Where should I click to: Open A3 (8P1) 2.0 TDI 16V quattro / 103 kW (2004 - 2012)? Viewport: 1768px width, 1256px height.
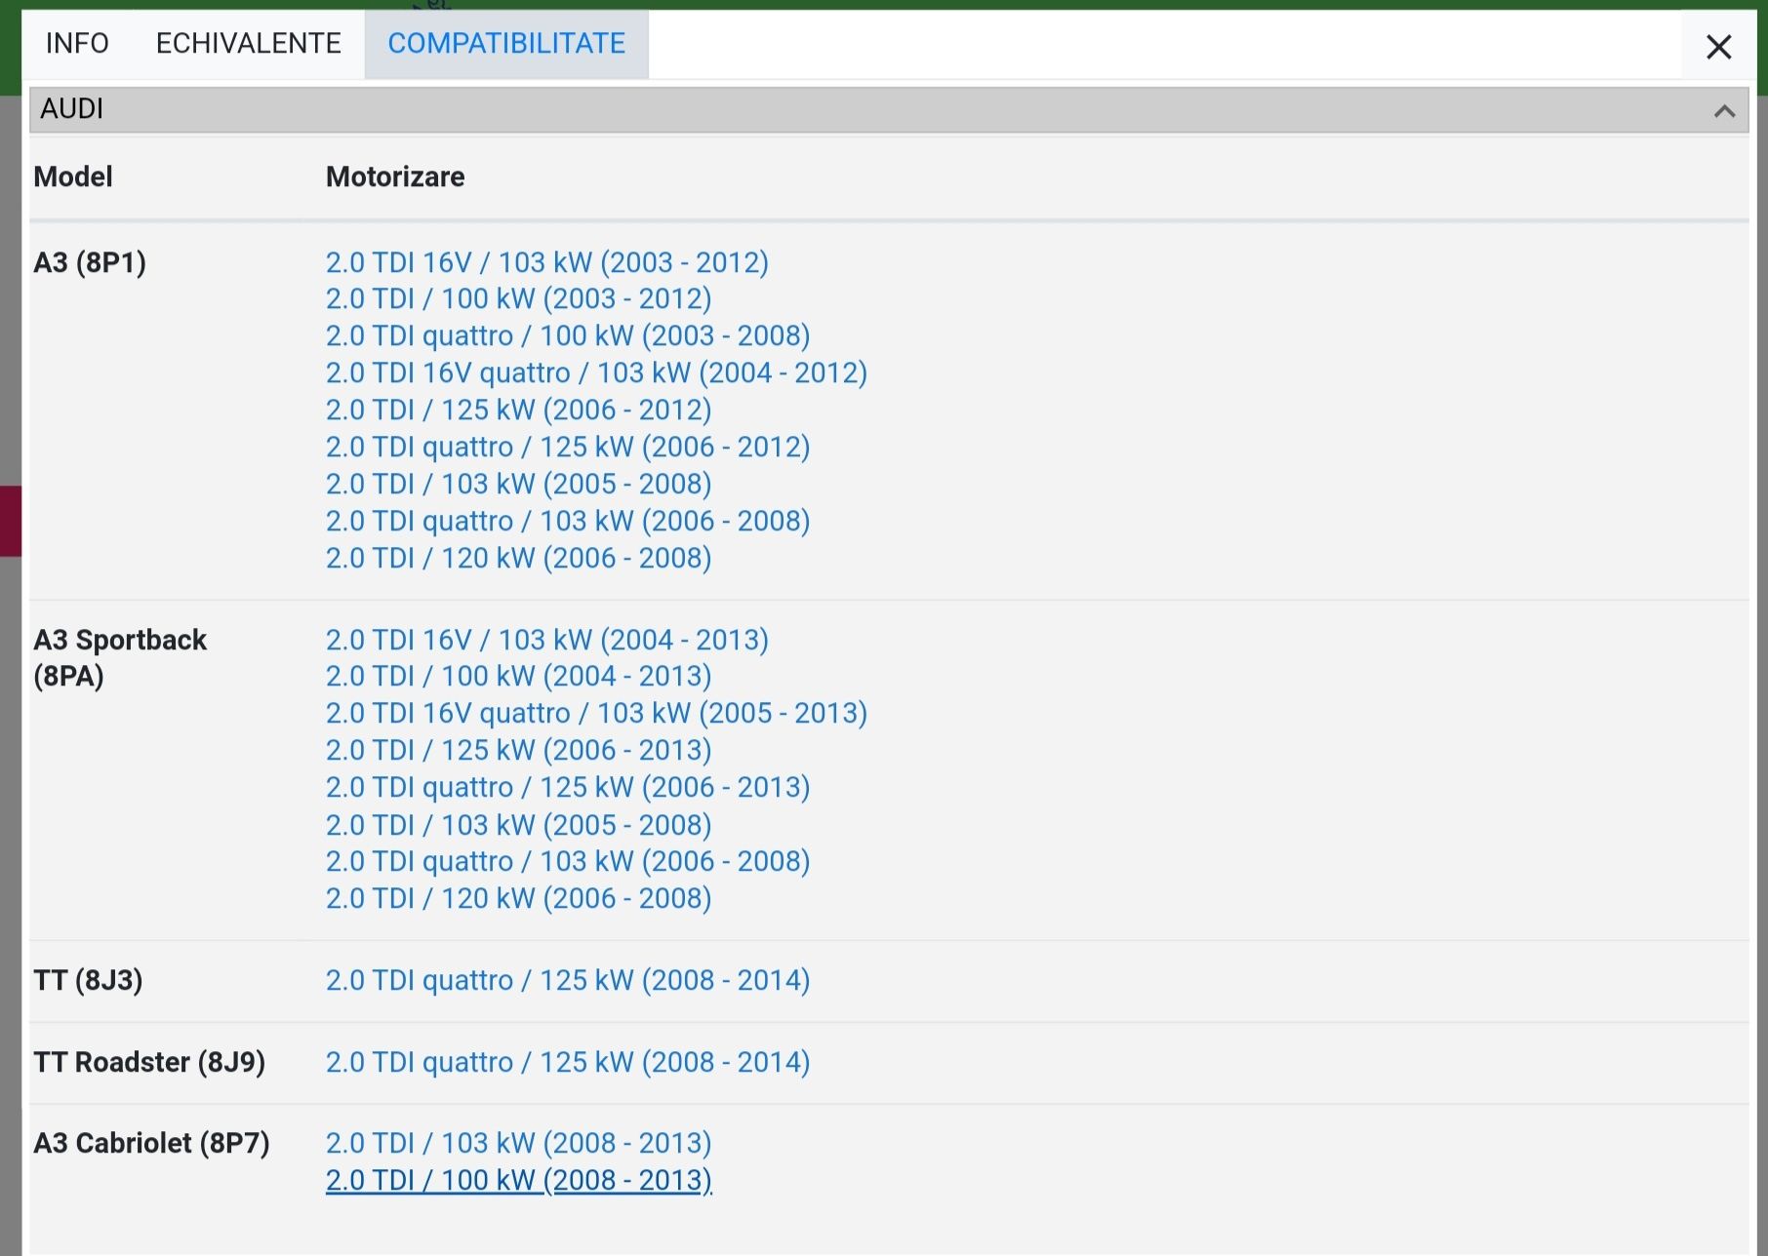pos(596,373)
